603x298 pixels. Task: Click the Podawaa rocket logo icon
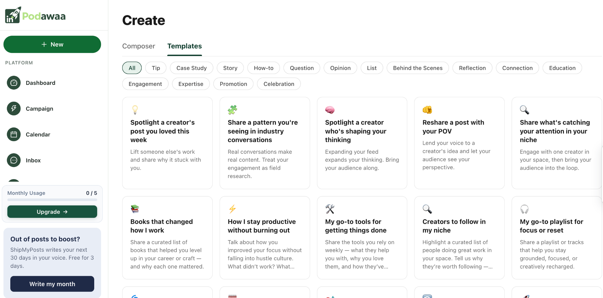tap(13, 15)
